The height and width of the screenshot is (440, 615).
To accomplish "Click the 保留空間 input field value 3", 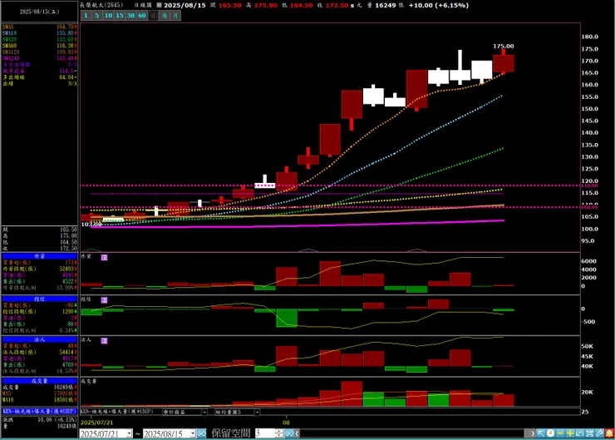I will 265,433.
